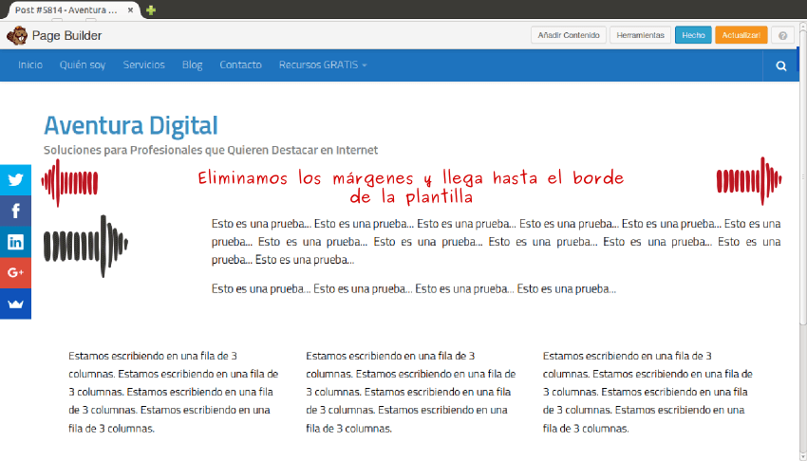Click the Aventura Digital site title
The width and height of the screenshot is (807, 461).
click(x=131, y=125)
